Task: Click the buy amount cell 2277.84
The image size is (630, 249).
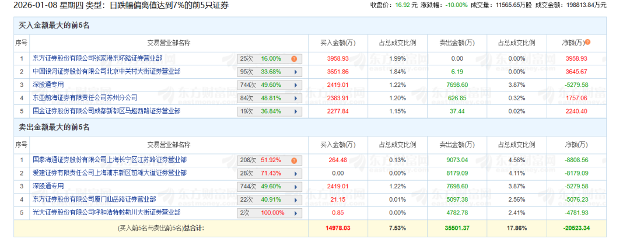Action: pyautogui.click(x=338, y=111)
